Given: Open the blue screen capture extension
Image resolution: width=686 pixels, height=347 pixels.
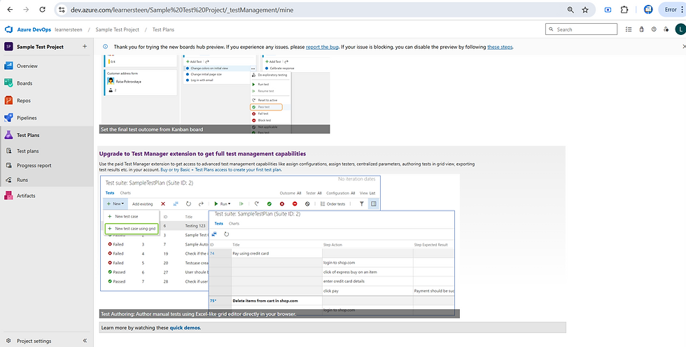Looking at the screenshot, I should [x=608, y=10].
